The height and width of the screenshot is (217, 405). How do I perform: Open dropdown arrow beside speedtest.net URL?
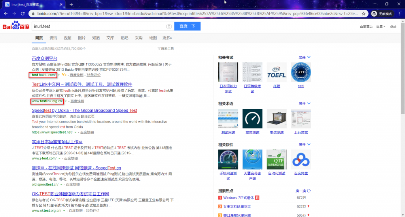[76, 132]
